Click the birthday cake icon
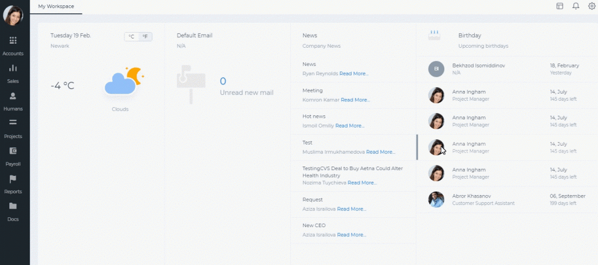The image size is (598, 265). [x=434, y=36]
